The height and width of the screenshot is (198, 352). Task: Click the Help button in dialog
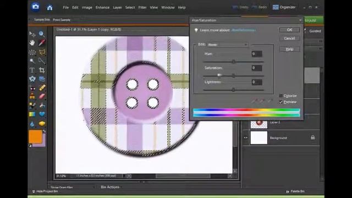(x=289, y=49)
